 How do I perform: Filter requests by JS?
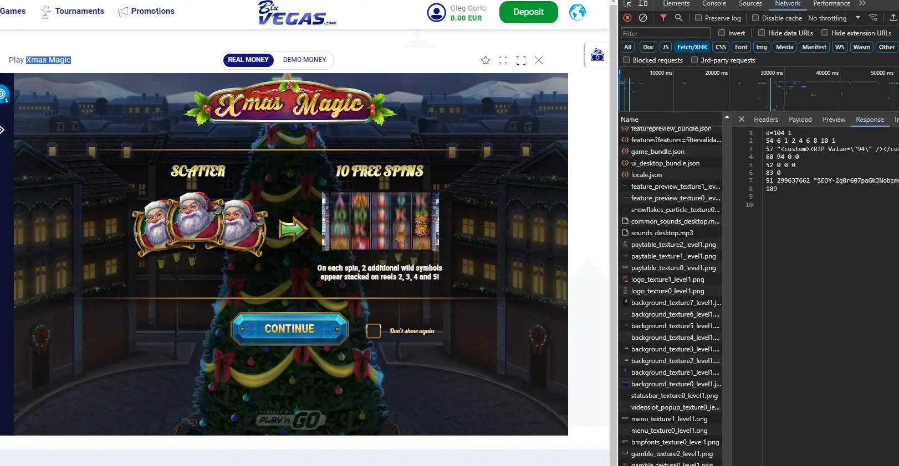[x=666, y=47]
